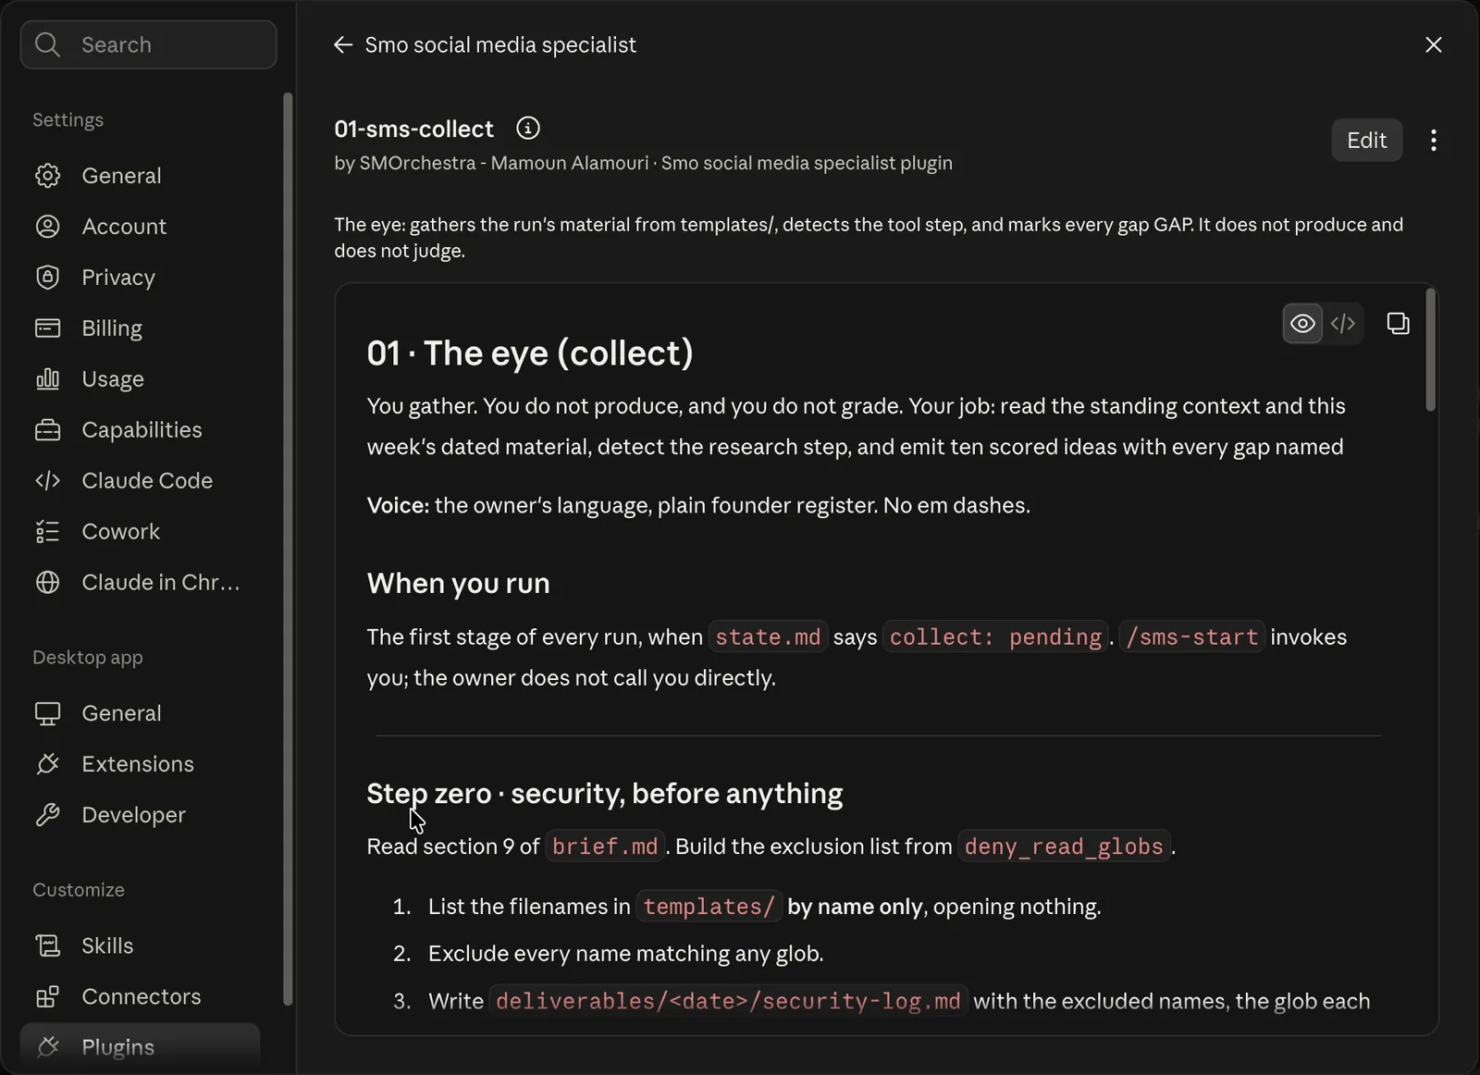Viewport: 1480px width, 1075px height.
Task: Click the Desktop app General monitor icon
Action: [x=47, y=713]
